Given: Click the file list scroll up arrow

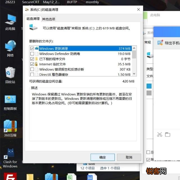Looking at the screenshot, I should click(x=134, y=48).
